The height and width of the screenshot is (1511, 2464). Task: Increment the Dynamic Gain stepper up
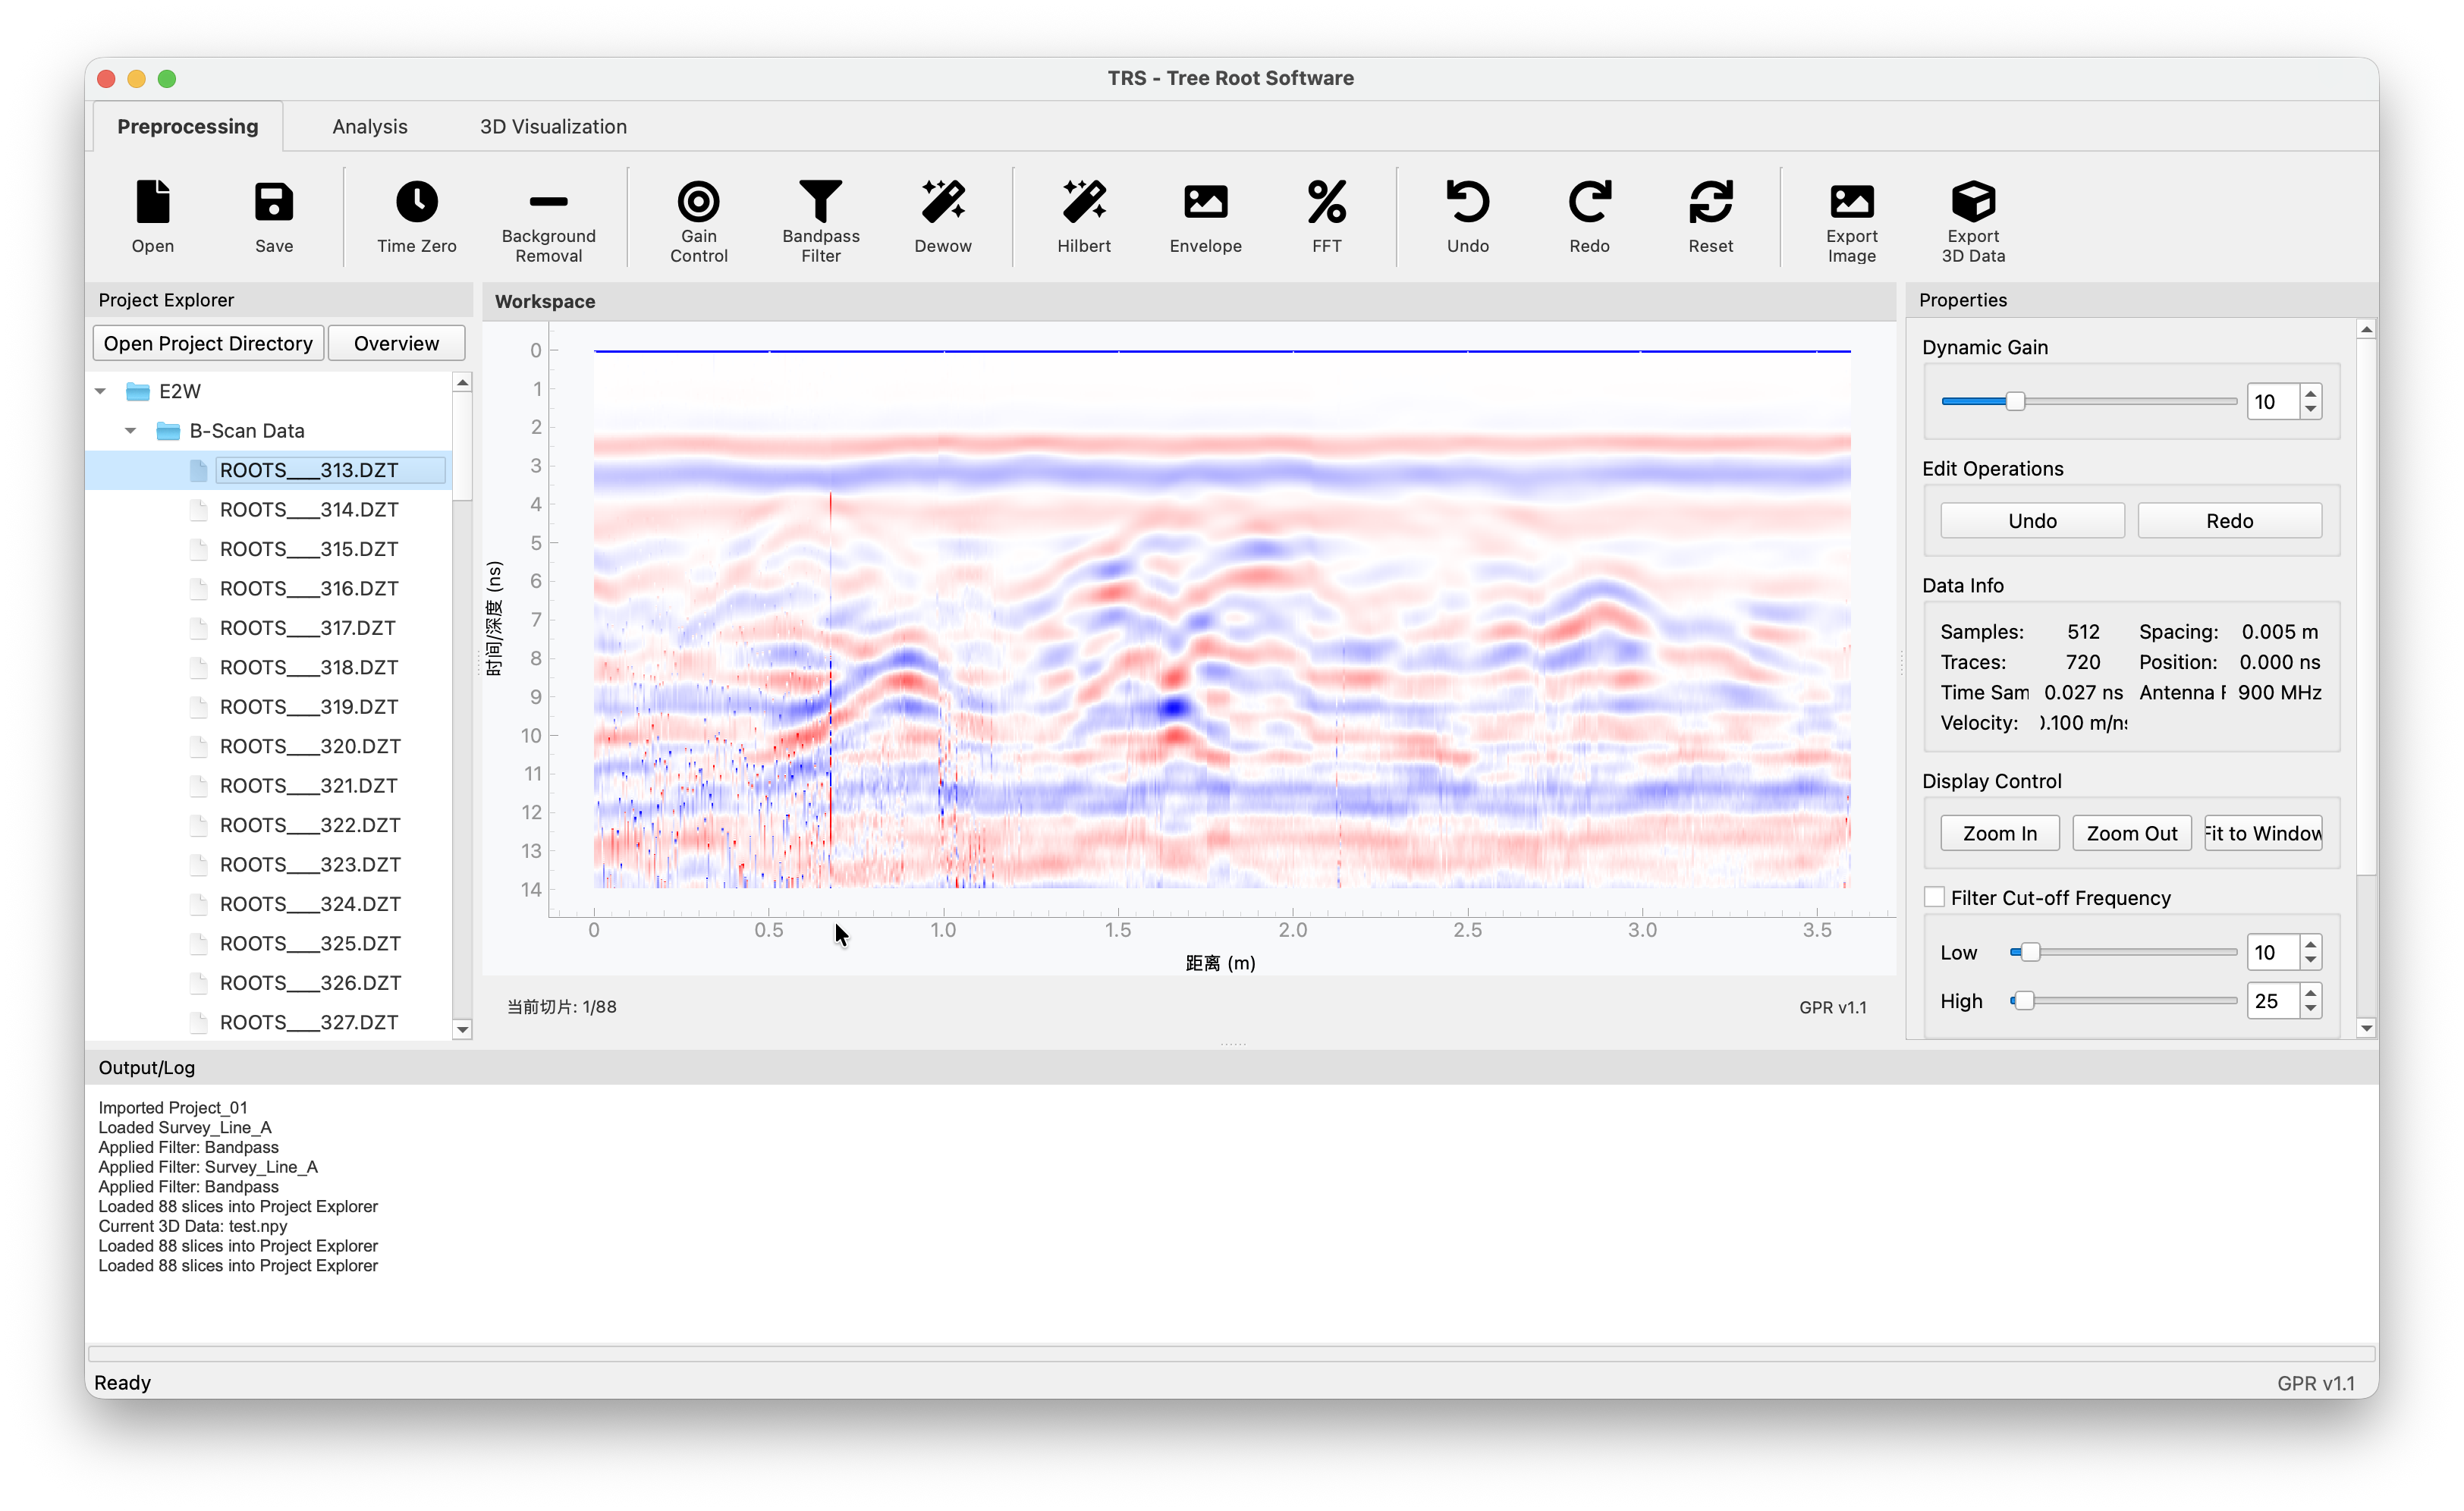coord(2310,393)
